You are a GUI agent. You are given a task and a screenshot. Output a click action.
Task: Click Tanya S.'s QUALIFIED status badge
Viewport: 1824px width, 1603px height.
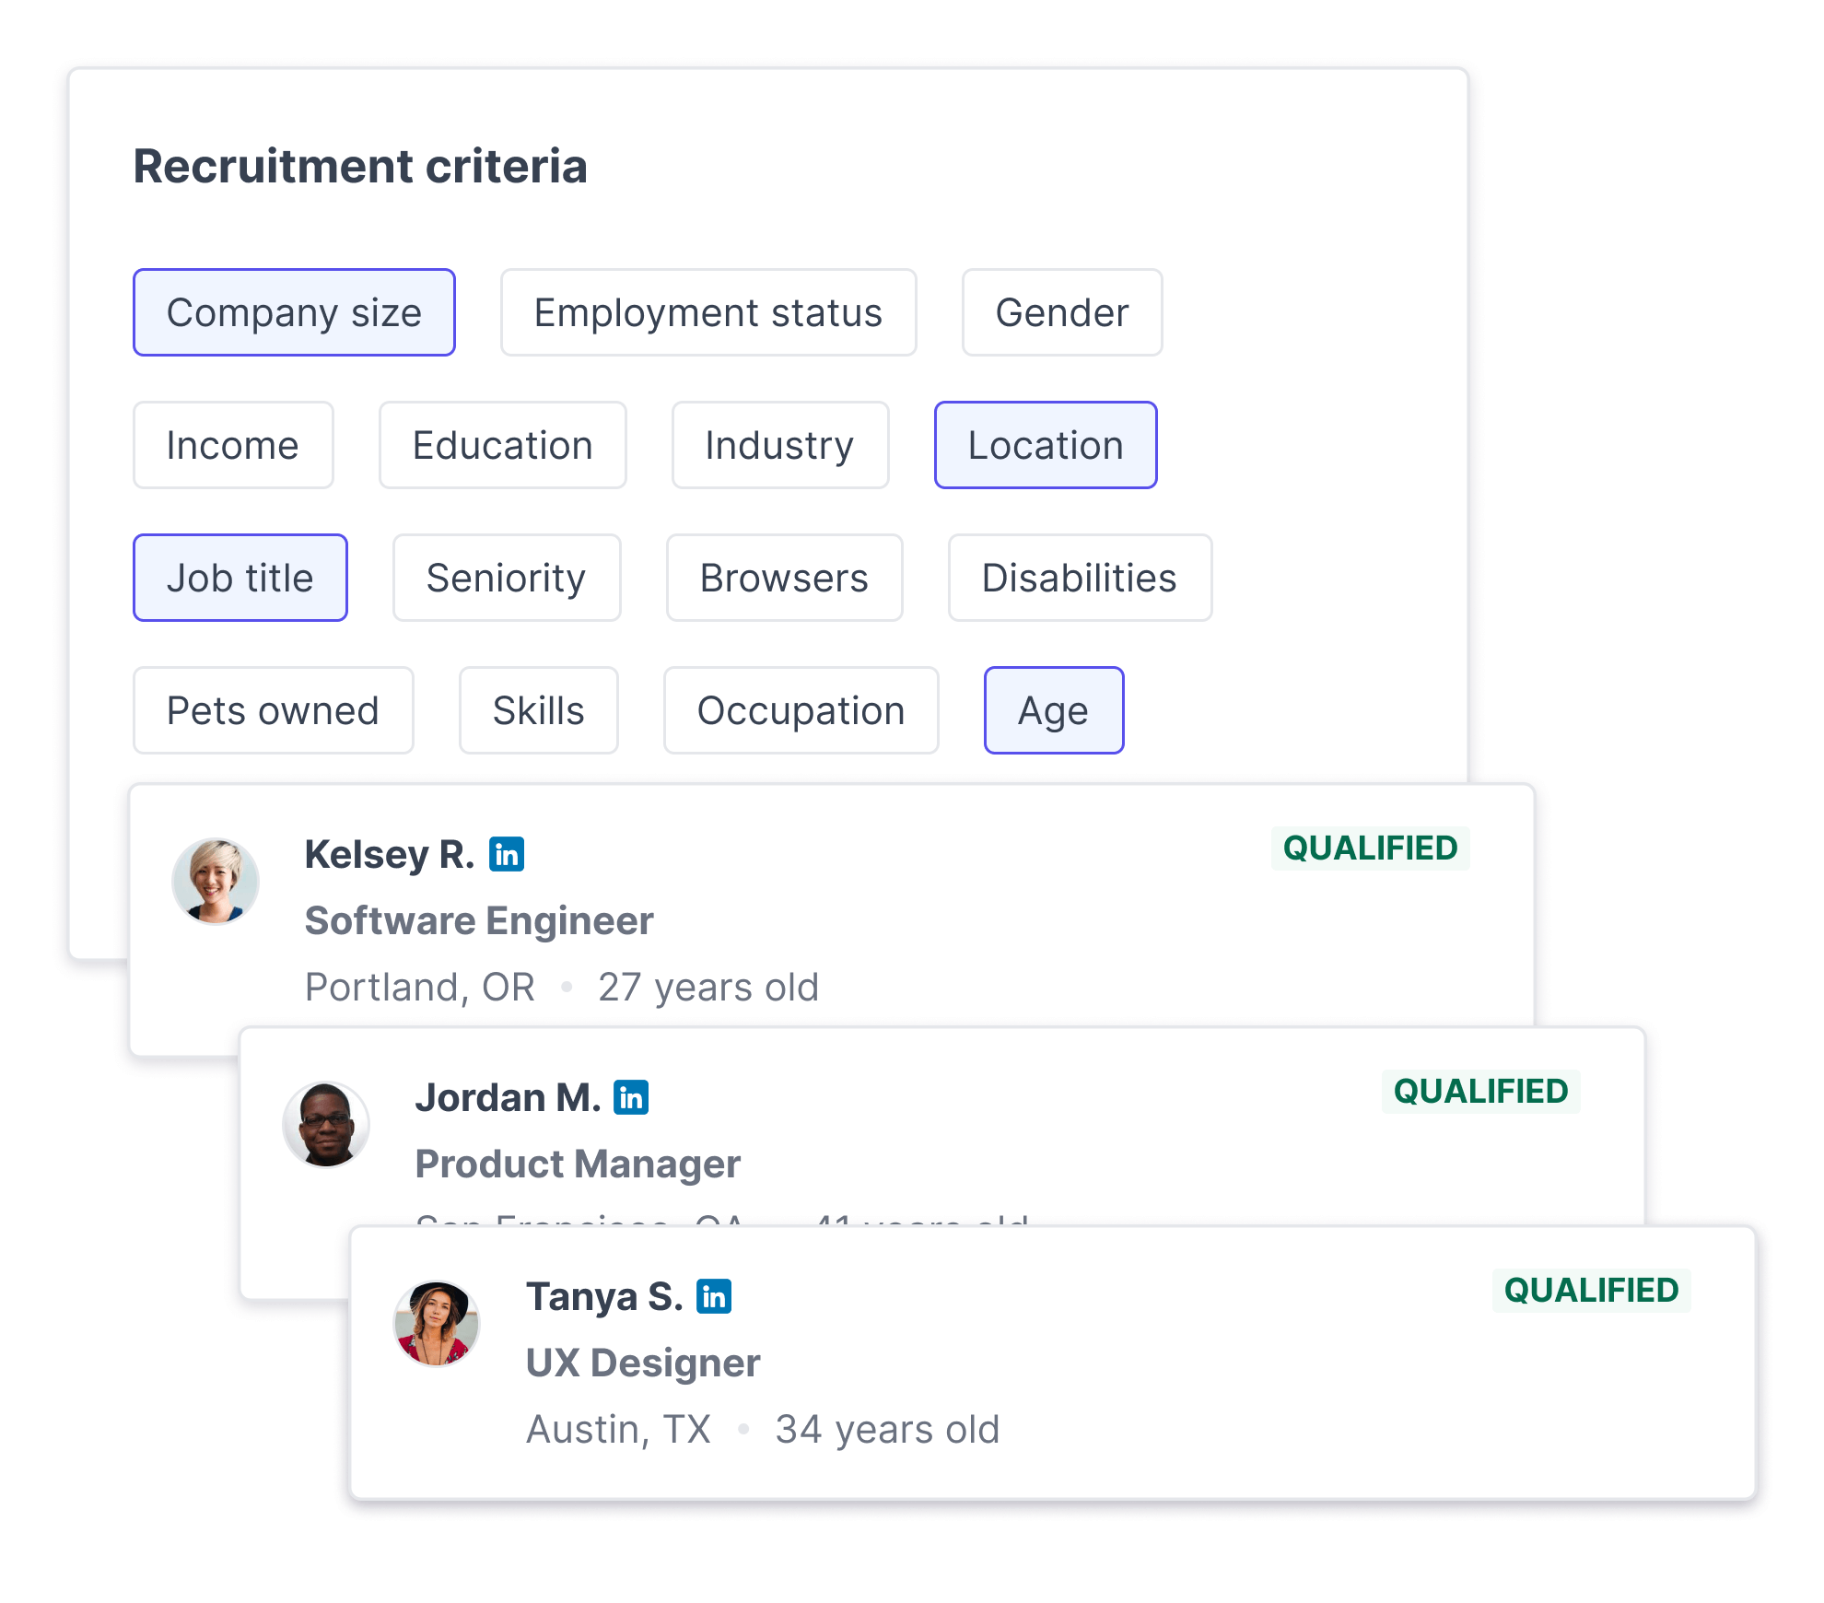click(1591, 1290)
